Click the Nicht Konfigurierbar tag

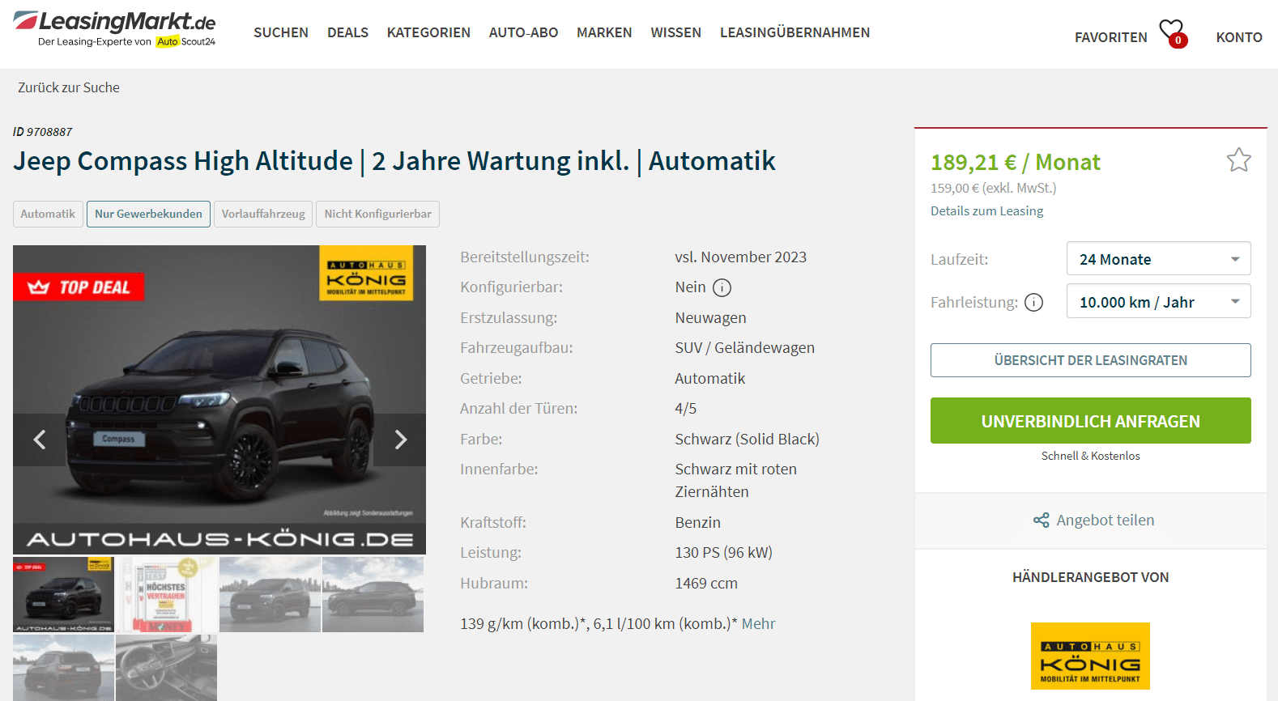(377, 214)
